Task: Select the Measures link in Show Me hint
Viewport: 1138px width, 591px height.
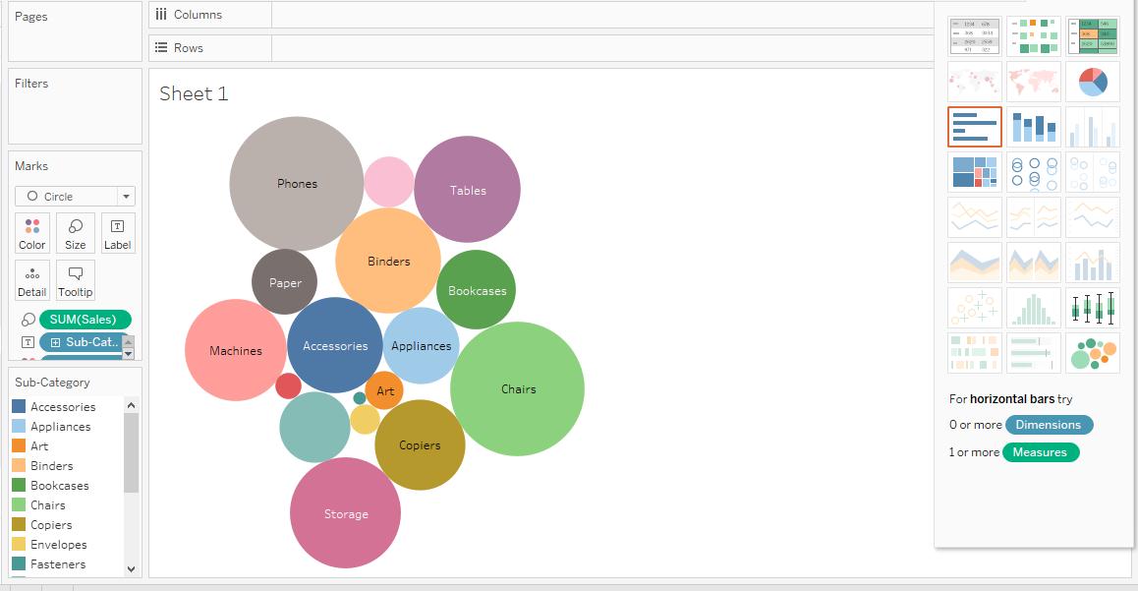Action: [x=1041, y=452]
